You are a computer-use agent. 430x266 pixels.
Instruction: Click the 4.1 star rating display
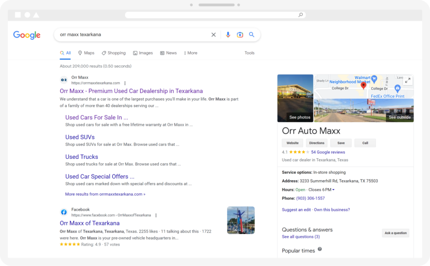click(x=296, y=152)
